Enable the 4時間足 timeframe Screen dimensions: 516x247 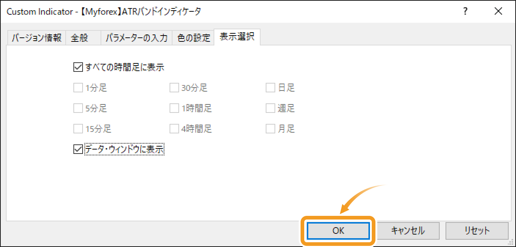(x=174, y=129)
